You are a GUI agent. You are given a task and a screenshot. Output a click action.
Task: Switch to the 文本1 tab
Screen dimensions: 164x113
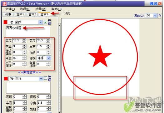tap(20, 14)
